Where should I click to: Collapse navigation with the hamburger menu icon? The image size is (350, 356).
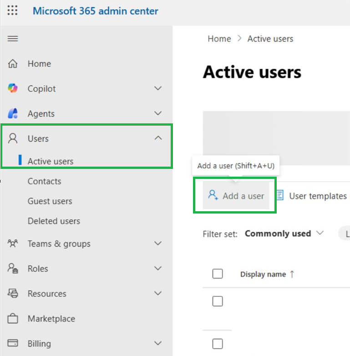[13, 39]
